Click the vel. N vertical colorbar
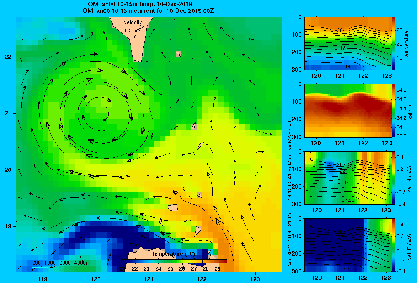Image resolution: width=417 pixels, height=283 pixels. coord(394,178)
